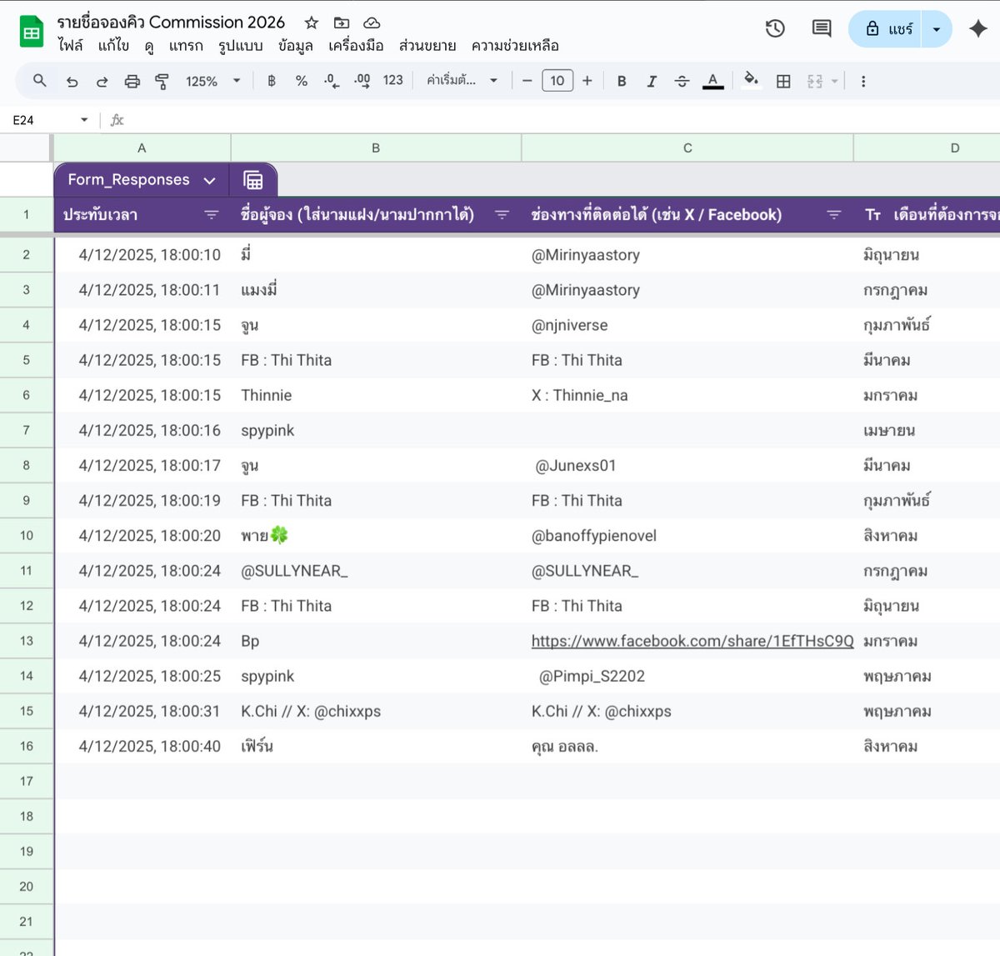This screenshot has height=956, width=1000.
Task: Select column B header
Action: pyautogui.click(x=376, y=148)
